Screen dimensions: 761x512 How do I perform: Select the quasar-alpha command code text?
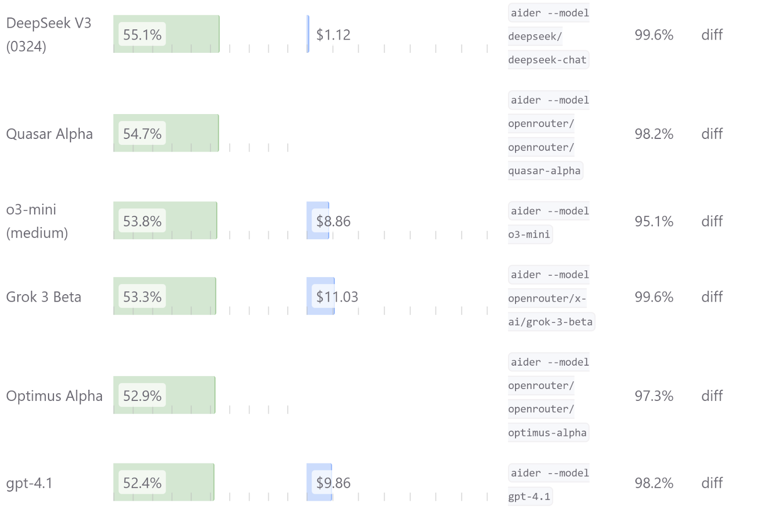click(544, 171)
